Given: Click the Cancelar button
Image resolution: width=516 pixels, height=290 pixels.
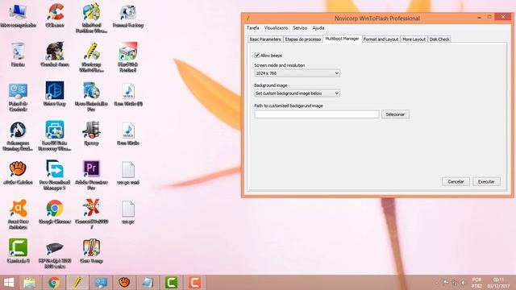Looking at the screenshot, I should coord(456,181).
